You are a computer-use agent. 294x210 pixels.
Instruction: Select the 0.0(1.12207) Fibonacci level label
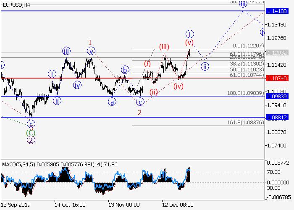[249, 45]
